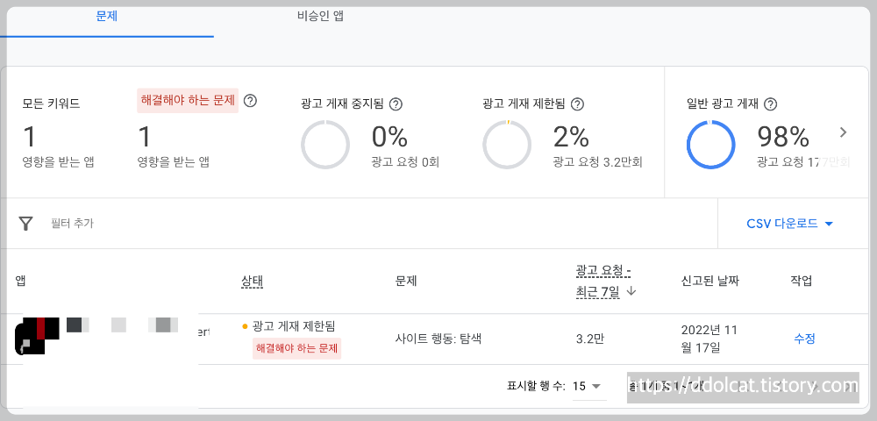Click the 광고 게재 중지됨 0% donut chart

(x=325, y=144)
